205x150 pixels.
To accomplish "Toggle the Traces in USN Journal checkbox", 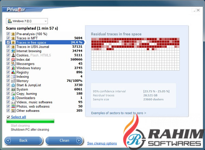I will click(8, 47).
